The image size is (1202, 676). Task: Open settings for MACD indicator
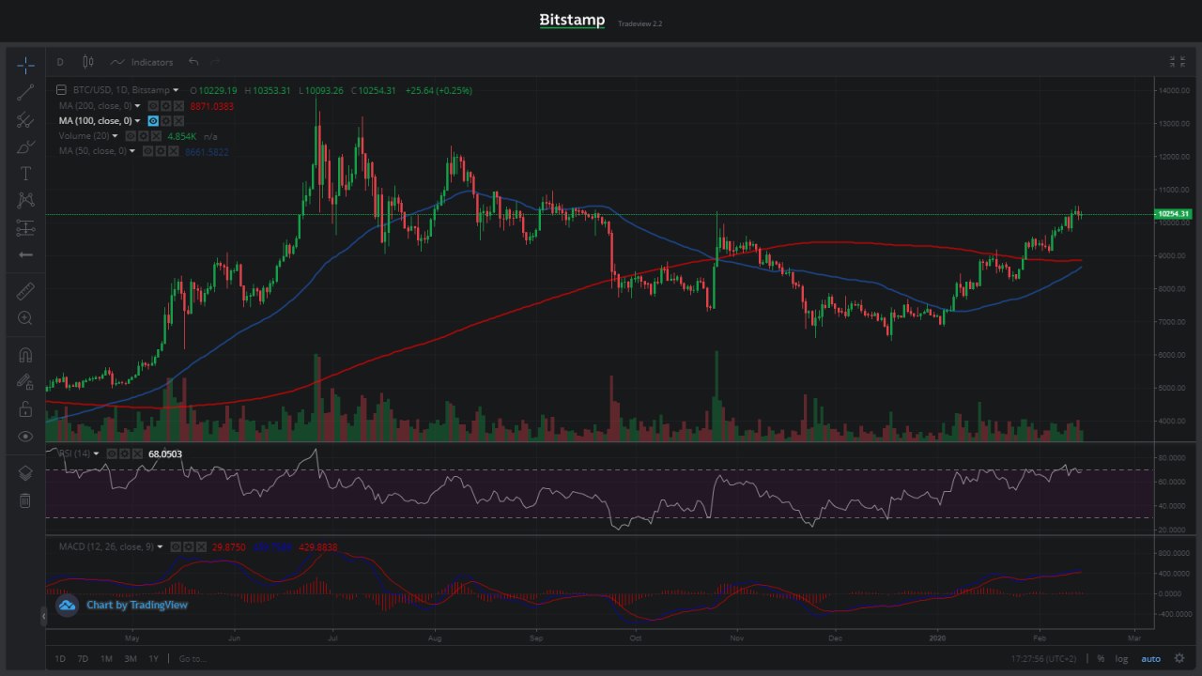click(188, 547)
